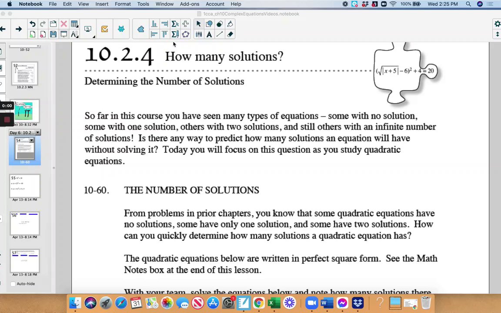The image size is (501, 313).
Task: Delete the selected object with the red X
Action: pyautogui.click(x=64, y=24)
